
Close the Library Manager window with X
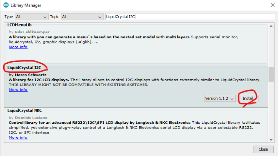[271, 5]
